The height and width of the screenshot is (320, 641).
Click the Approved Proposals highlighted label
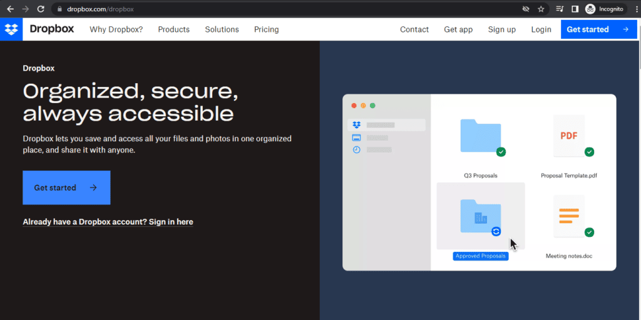(x=480, y=256)
